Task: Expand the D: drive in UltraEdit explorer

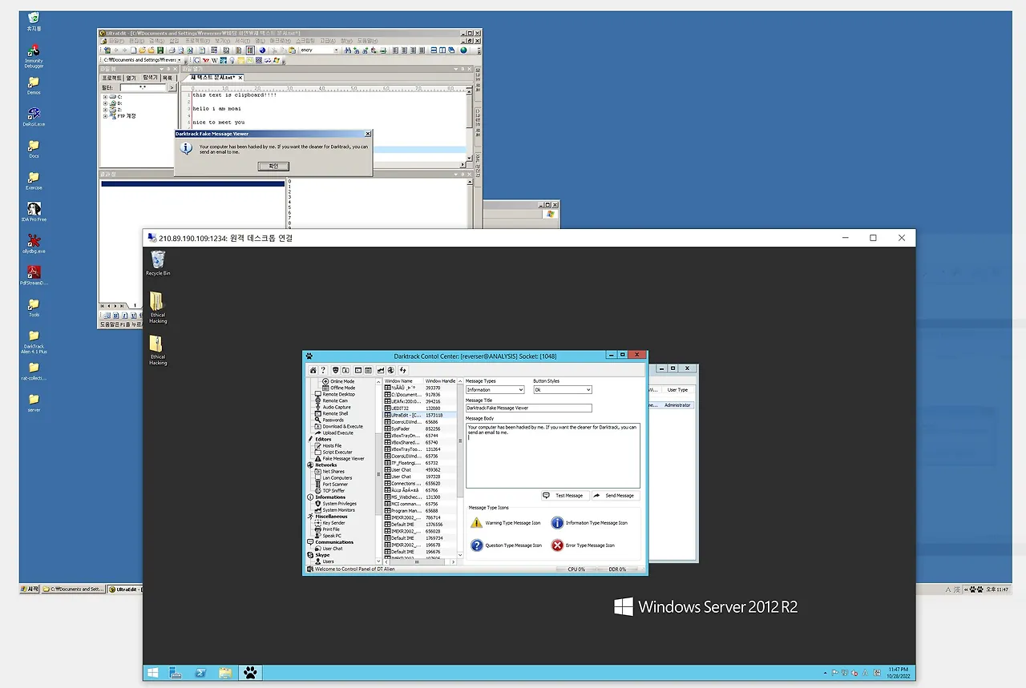Action: (x=105, y=103)
